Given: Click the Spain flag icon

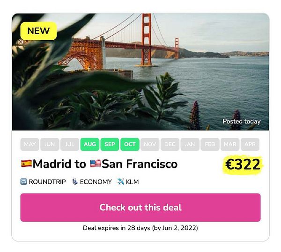Looking at the screenshot, I should pyautogui.click(x=26, y=164).
